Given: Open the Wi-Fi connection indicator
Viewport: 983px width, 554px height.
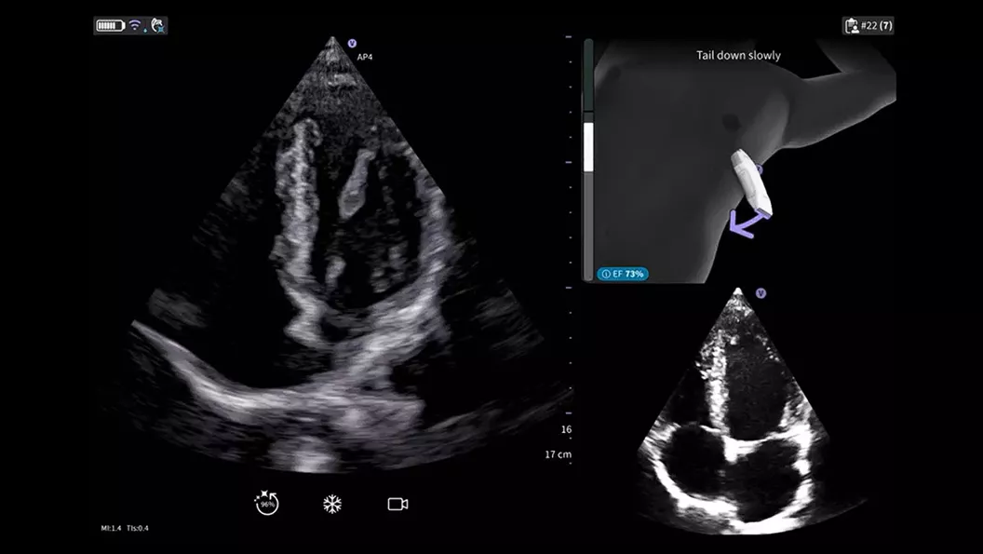Looking at the screenshot, I should tap(135, 25).
